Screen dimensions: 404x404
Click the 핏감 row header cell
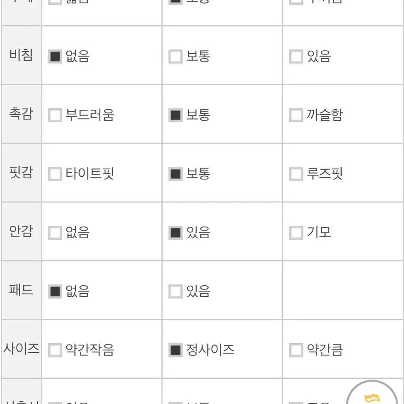pos(21,173)
